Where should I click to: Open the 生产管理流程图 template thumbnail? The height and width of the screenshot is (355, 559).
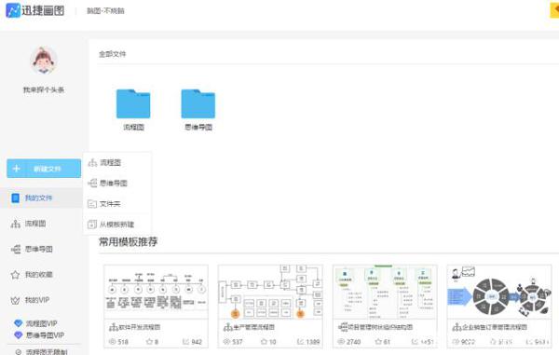click(270, 292)
